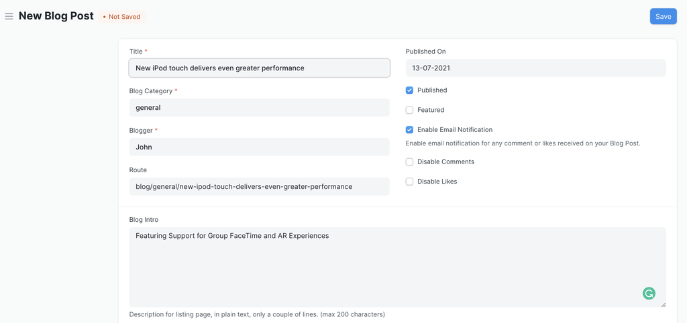Uncheck the Published checkbox
Screen dimensions: 687x323
409,90
